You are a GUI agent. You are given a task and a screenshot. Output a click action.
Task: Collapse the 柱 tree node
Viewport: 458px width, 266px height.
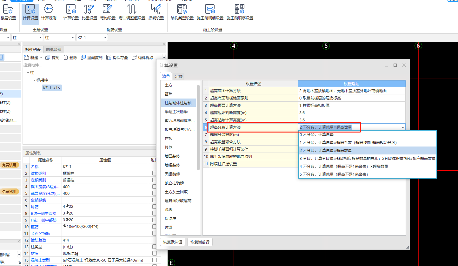click(x=28, y=73)
